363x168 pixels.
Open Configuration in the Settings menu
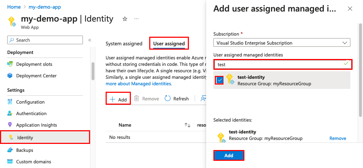(x=30, y=102)
